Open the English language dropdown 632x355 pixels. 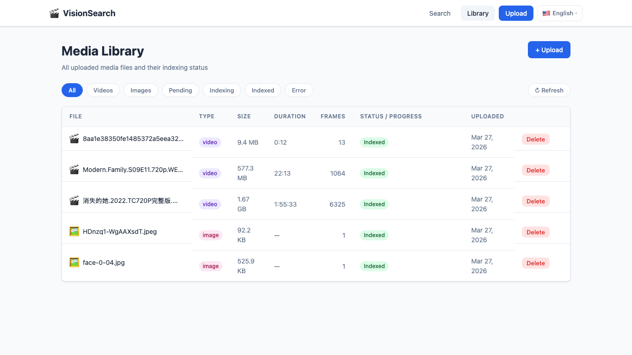point(559,13)
